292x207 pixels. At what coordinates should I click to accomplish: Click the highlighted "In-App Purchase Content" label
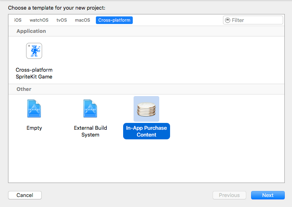point(146,131)
